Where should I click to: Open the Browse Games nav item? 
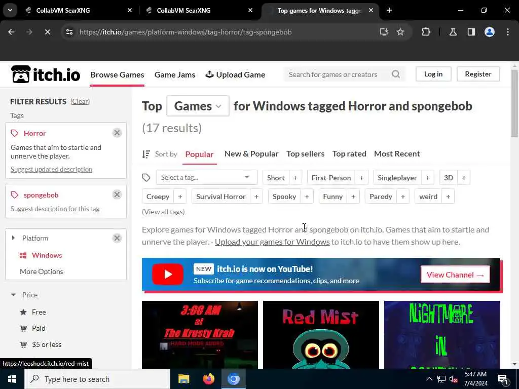coord(117,75)
